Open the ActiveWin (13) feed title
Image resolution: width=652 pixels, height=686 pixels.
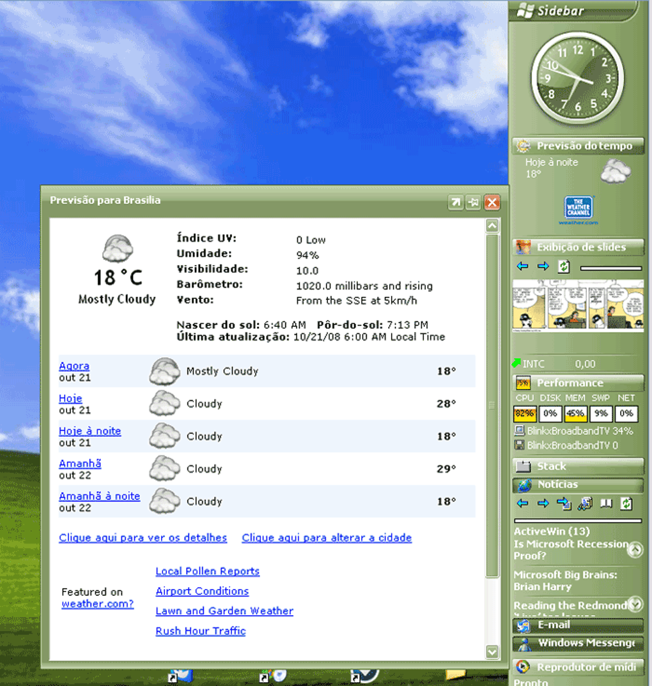(x=552, y=531)
